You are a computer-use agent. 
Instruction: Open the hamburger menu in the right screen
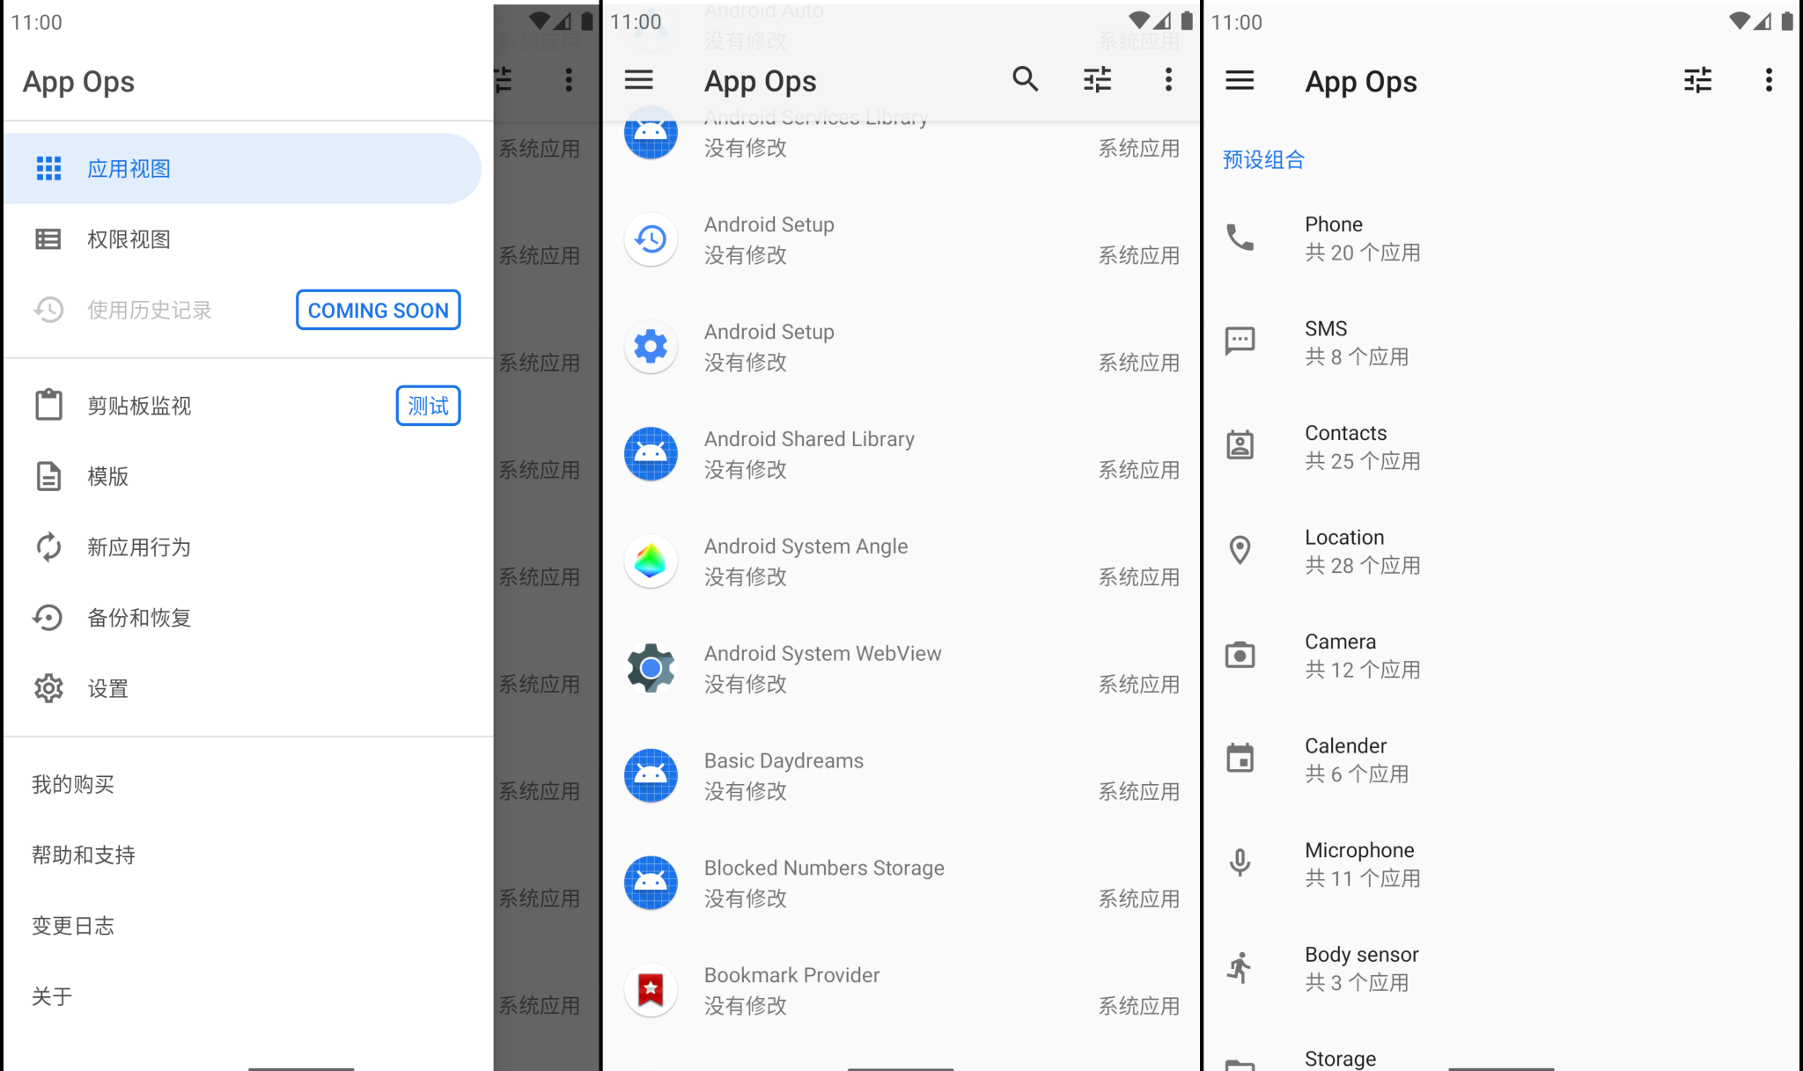coord(1240,80)
